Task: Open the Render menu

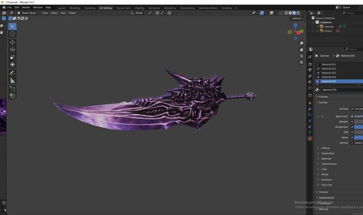Action: point(26,7)
